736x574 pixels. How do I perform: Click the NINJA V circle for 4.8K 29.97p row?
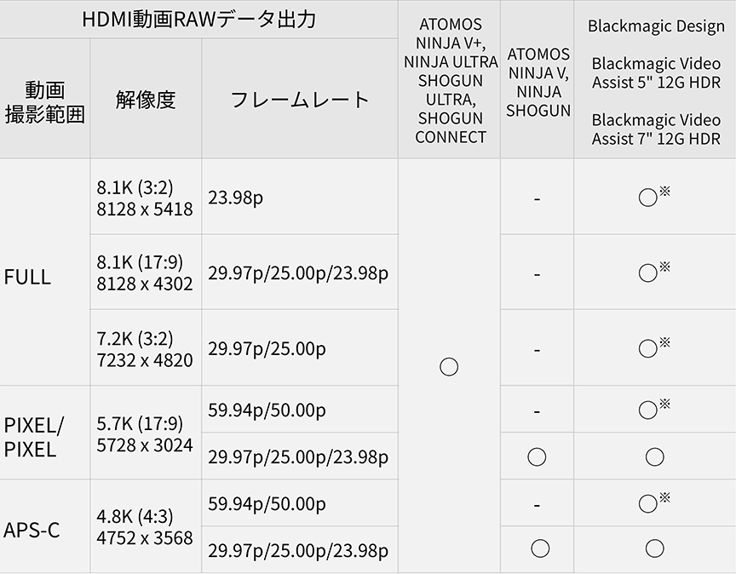[x=539, y=548]
